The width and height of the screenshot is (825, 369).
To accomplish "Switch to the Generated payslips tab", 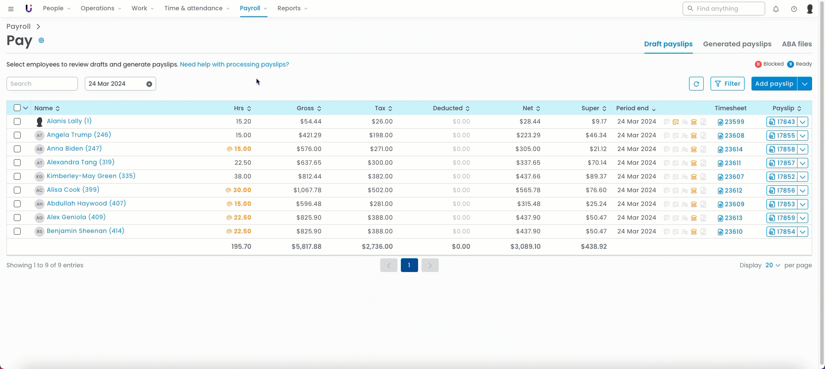I will pos(737,44).
